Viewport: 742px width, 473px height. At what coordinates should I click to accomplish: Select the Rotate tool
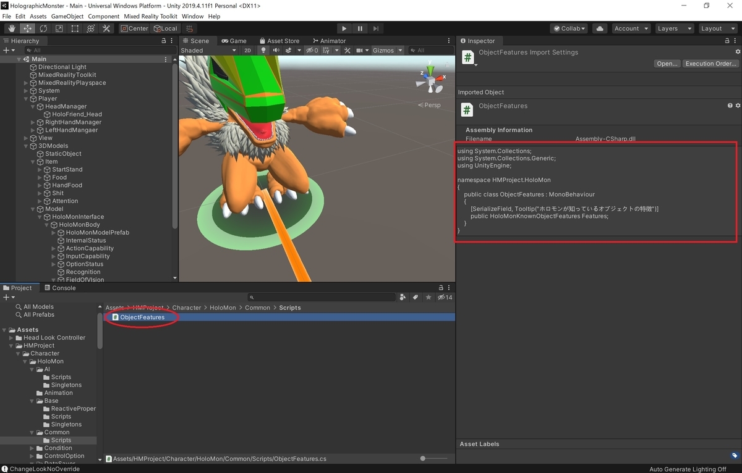[x=43, y=28]
